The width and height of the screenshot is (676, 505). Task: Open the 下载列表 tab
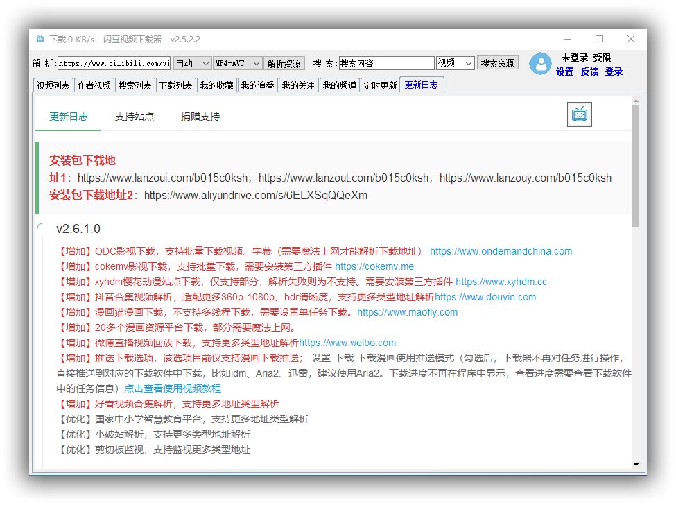tap(175, 85)
